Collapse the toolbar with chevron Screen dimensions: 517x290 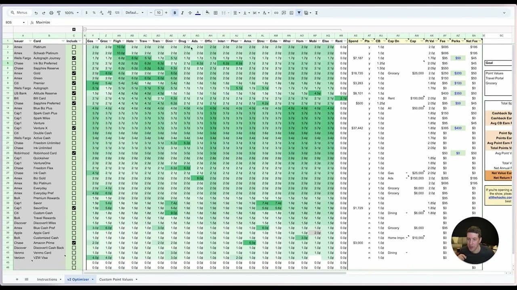504,13
